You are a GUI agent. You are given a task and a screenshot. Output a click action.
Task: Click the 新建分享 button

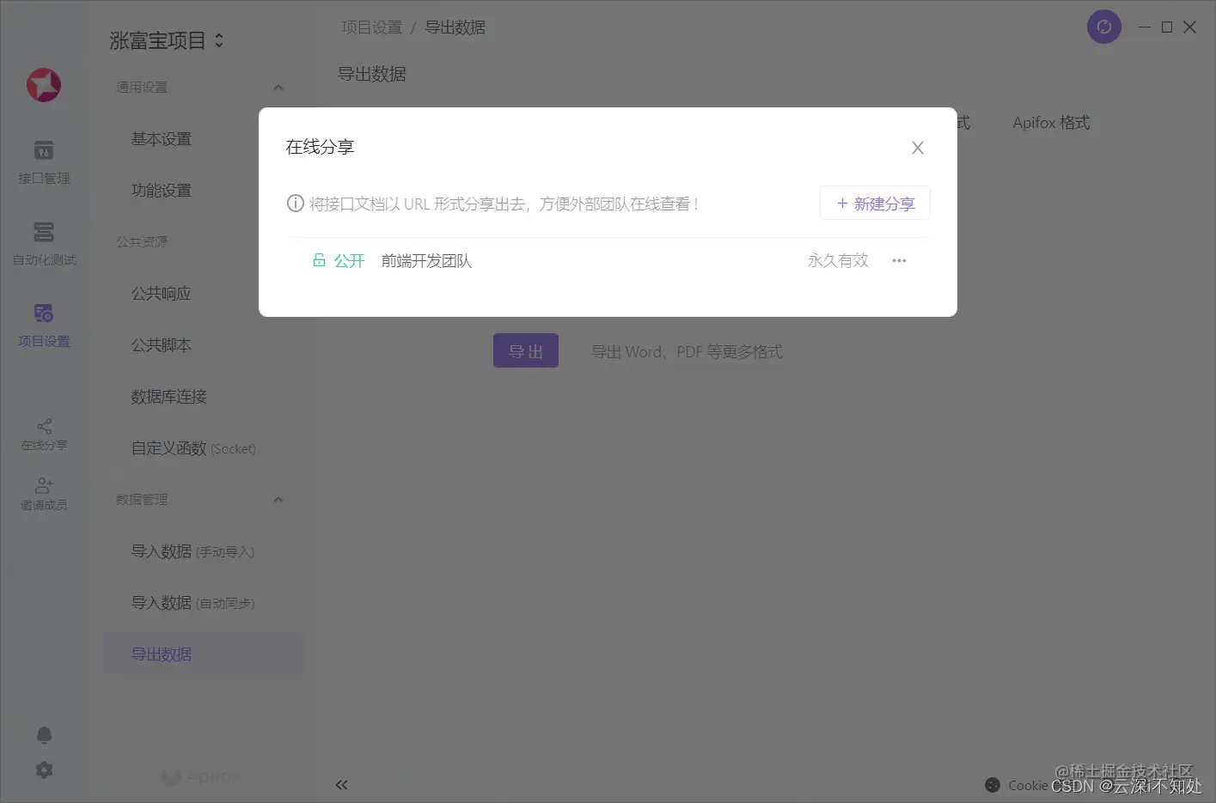pyautogui.click(x=875, y=203)
